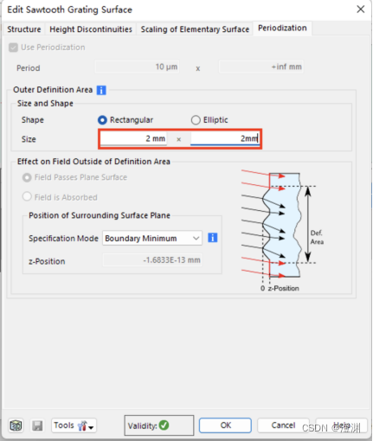The image size is (373, 441).
Task: Click the z-Position value field
Action: [152, 260]
